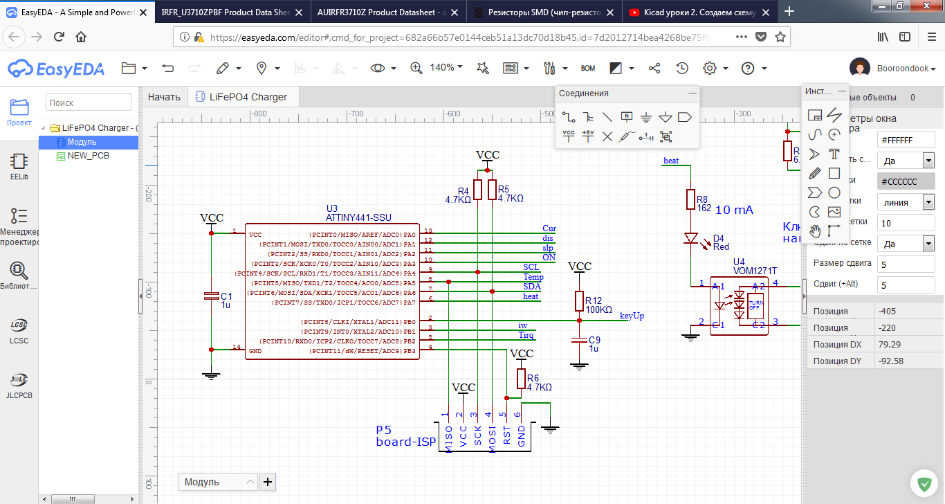Select the Rectangle drawing tool

coord(834,173)
